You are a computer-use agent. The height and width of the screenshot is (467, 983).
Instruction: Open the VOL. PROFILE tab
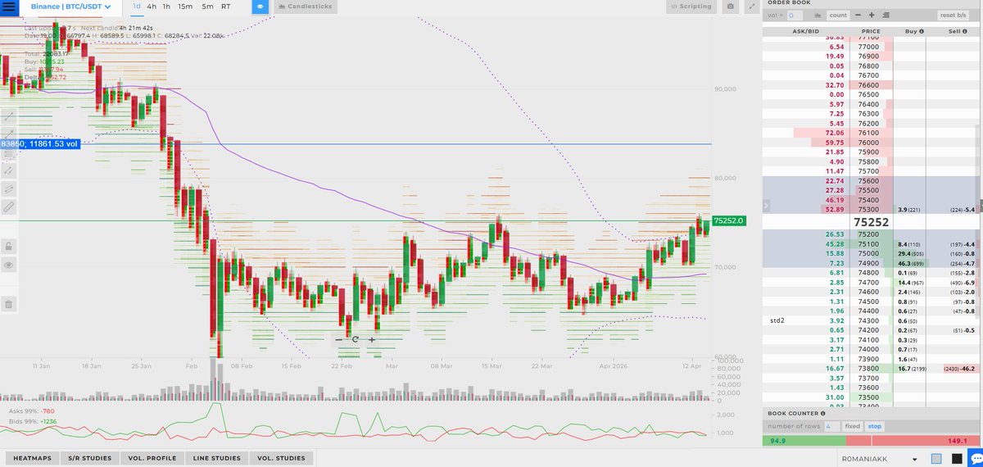[152, 458]
